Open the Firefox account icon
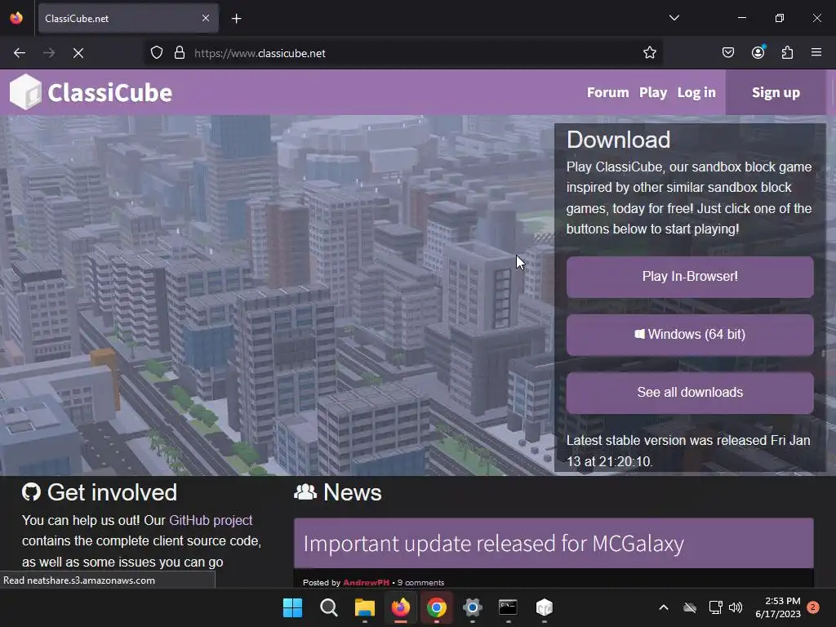 758,52
